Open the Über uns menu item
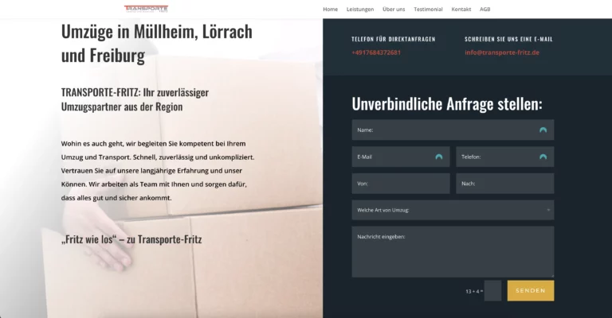Image resolution: width=612 pixels, height=318 pixels. pyautogui.click(x=394, y=10)
